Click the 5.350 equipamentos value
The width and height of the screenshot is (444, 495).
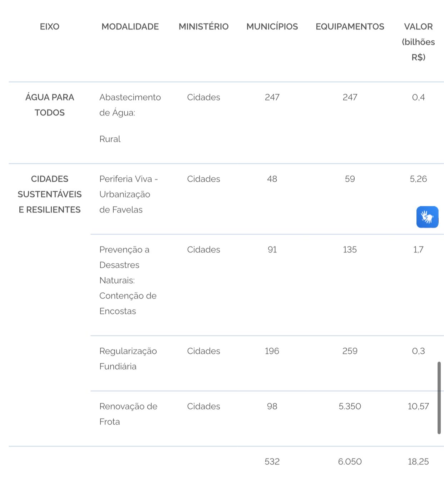point(350,406)
